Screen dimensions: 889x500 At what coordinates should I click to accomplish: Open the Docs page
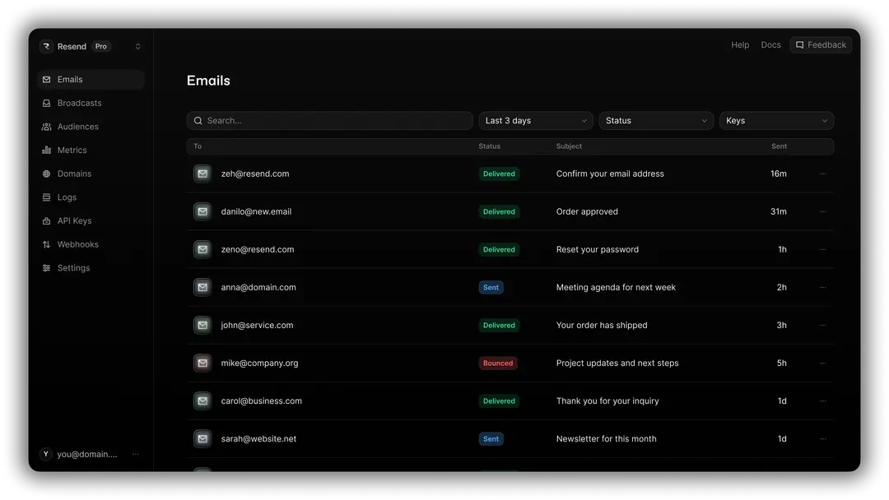pos(770,44)
